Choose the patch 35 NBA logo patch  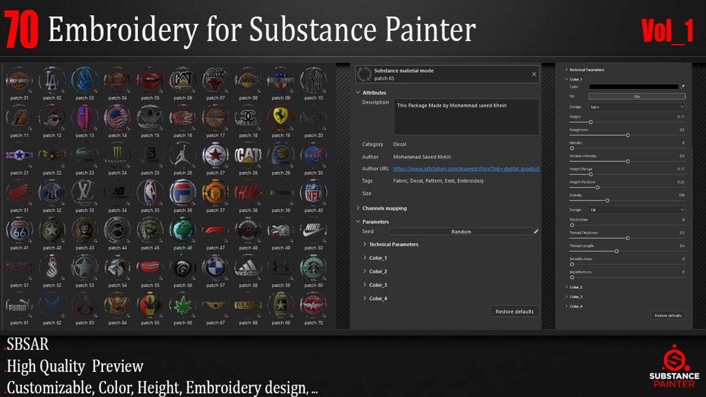pos(150,193)
